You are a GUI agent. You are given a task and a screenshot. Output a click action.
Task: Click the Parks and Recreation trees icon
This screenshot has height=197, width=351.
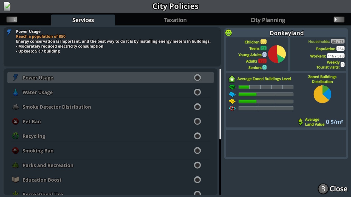pos(16,165)
